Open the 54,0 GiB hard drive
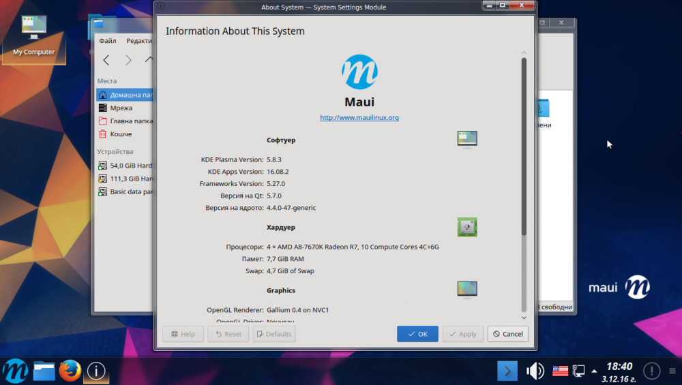This screenshot has height=385, width=682. (x=125, y=166)
